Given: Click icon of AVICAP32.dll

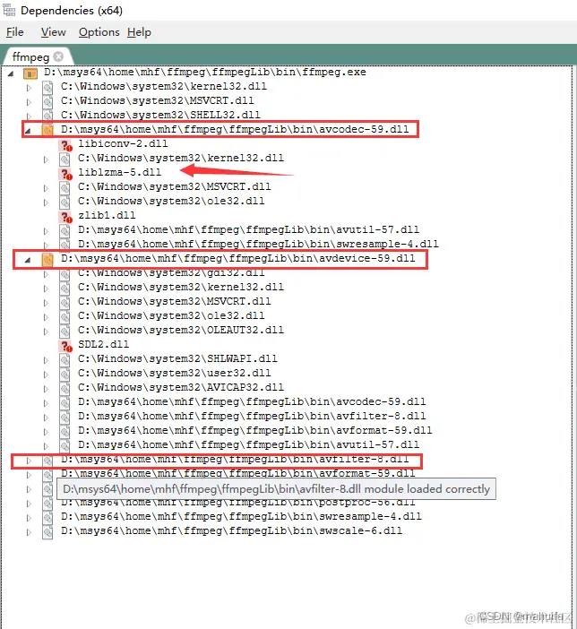Looking at the screenshot, I should [65, 388].
